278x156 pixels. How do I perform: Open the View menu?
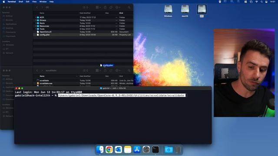pyautogui.click(x=34, y=2)
